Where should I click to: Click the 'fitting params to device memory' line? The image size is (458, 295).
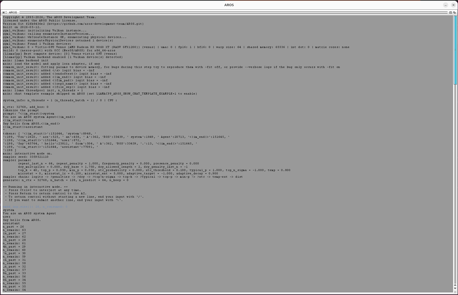coord(171,67)
